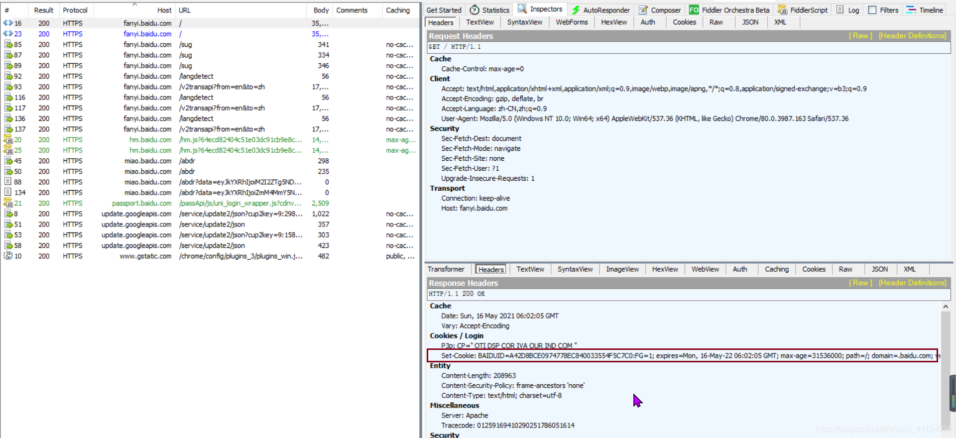Click the icon of session 58 update2/json
This screenshot has height=438, width=956.
8,245
